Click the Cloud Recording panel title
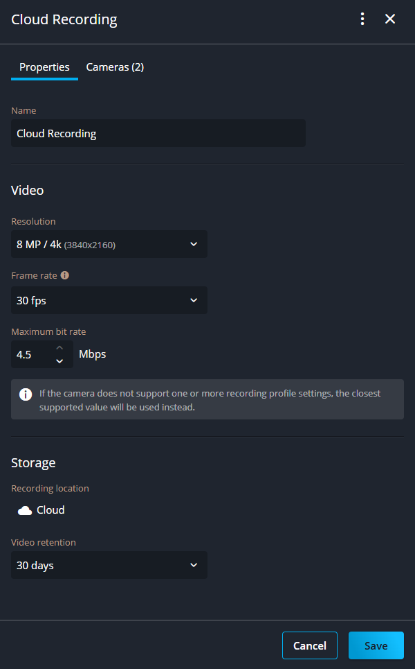 tap(64, 19)
